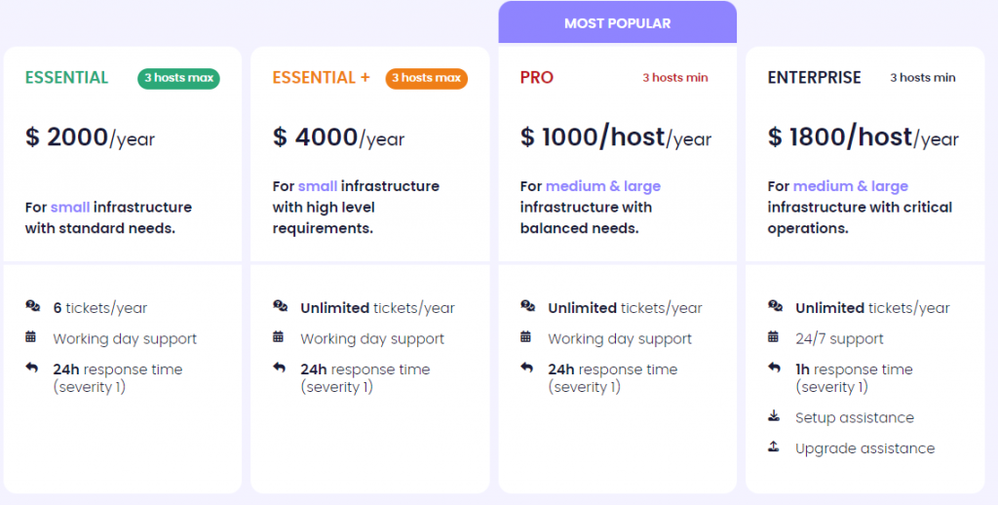Click the tickets icon in the Essential + plan

(280, 306)
